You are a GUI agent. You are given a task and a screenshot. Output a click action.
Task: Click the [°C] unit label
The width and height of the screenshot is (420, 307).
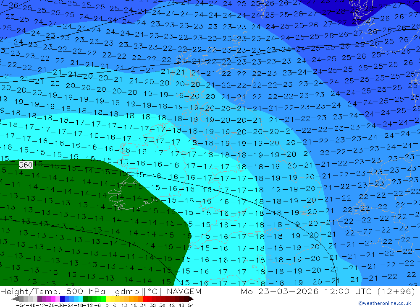pyautogui.click(x=153, y=292)
